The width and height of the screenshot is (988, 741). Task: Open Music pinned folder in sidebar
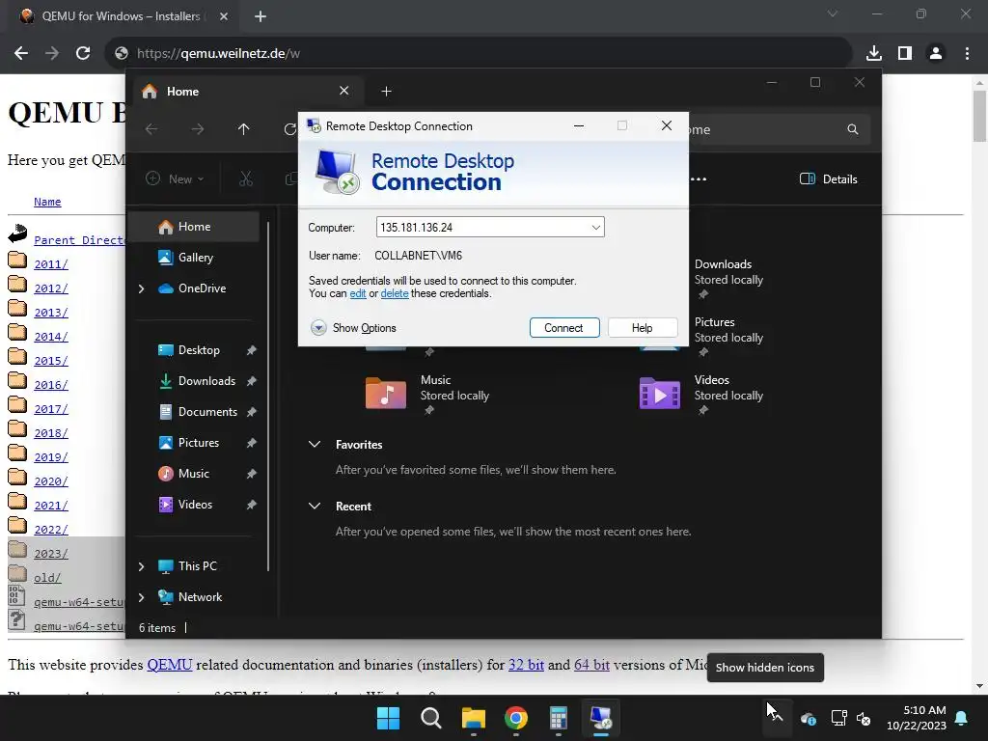pyautogui.click(x=193, y=474)
